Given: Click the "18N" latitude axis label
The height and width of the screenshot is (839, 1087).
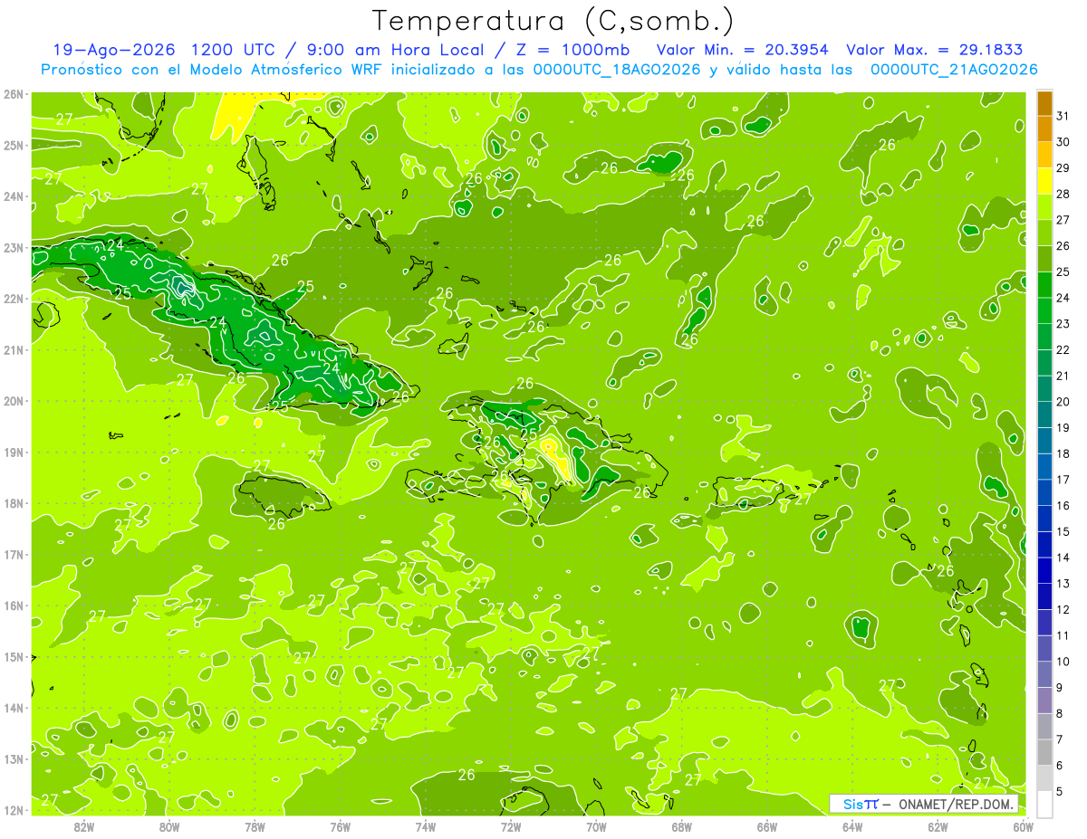Looking at the screenshot, I should (x=14, y=503).
